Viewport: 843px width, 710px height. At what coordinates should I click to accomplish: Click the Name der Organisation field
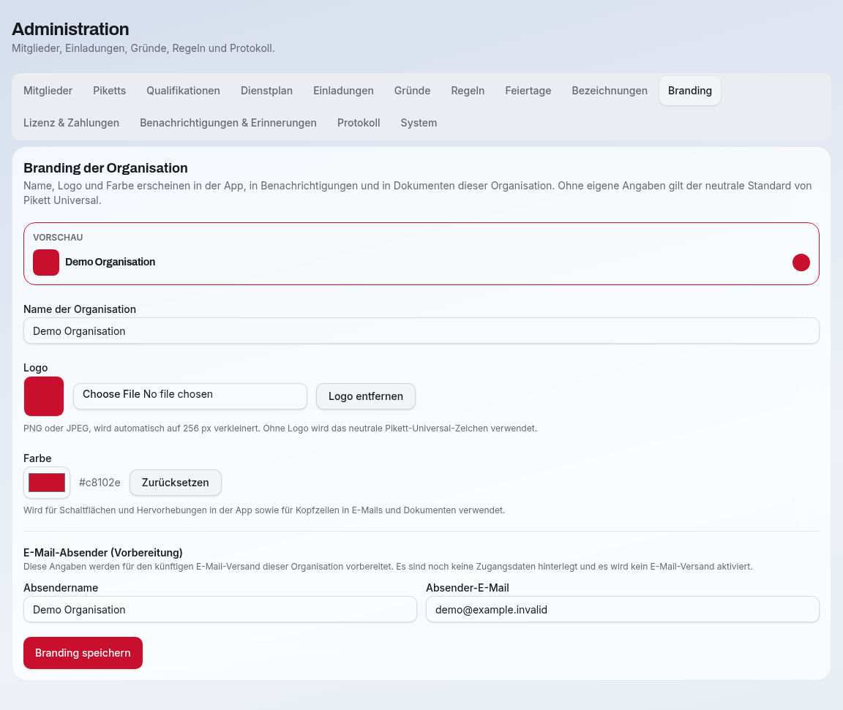(x=421, y=331)
